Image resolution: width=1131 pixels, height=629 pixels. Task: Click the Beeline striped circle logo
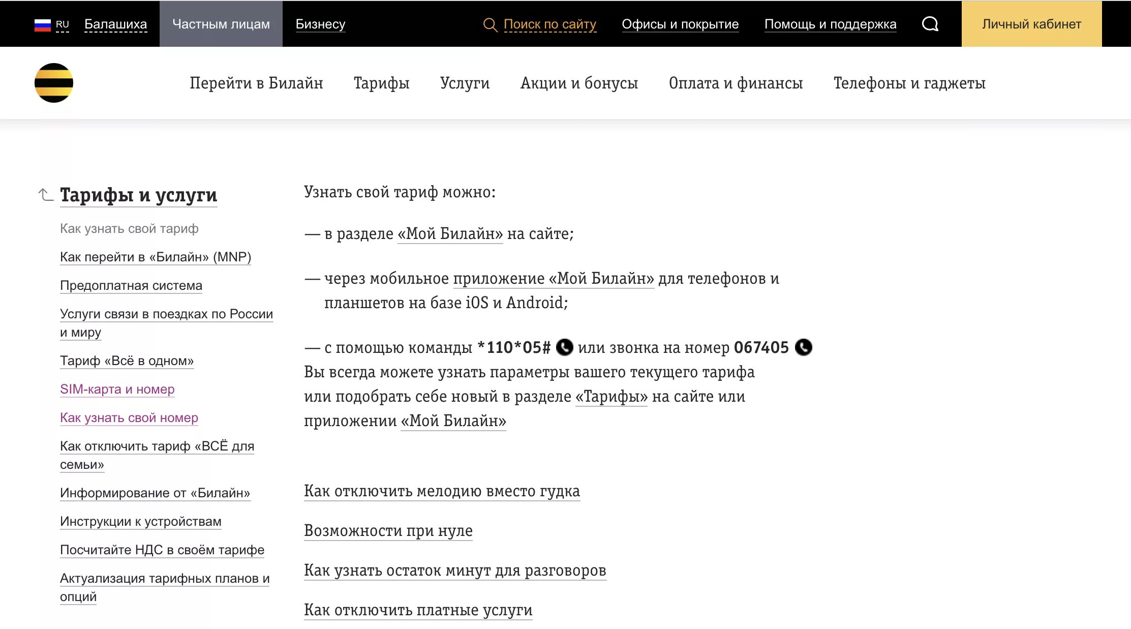[54, 83]
